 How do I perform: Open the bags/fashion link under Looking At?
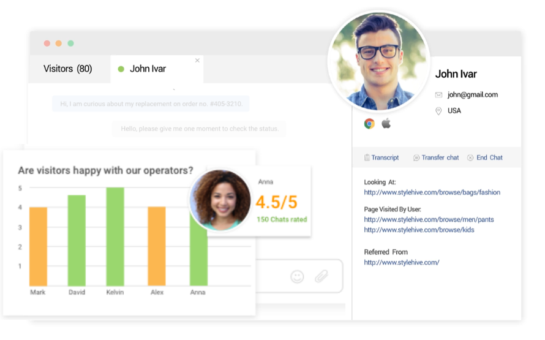(432, 192)
